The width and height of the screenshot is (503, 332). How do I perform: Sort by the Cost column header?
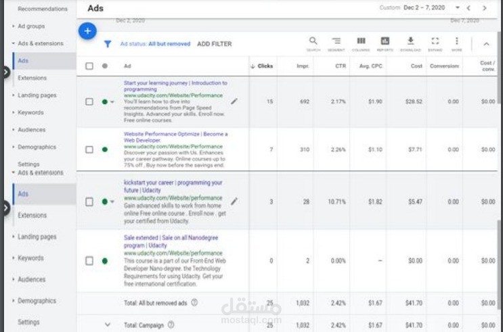(x=416, y=66)
